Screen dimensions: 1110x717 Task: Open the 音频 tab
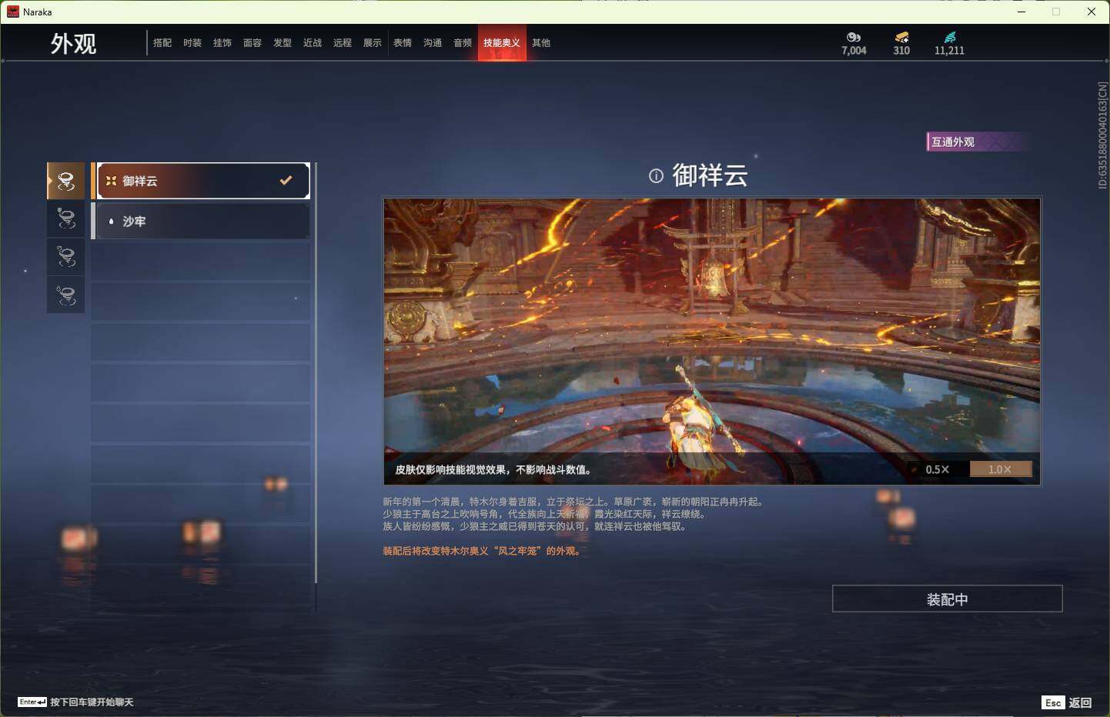[x=463, y=43]
